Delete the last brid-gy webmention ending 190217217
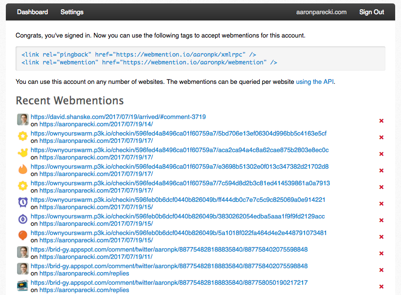This screenshot has height=295, width=401. click(x=381, y=287)
